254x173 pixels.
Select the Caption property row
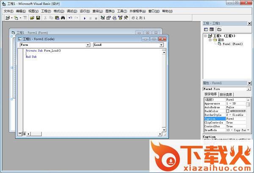tap(225, 118)
